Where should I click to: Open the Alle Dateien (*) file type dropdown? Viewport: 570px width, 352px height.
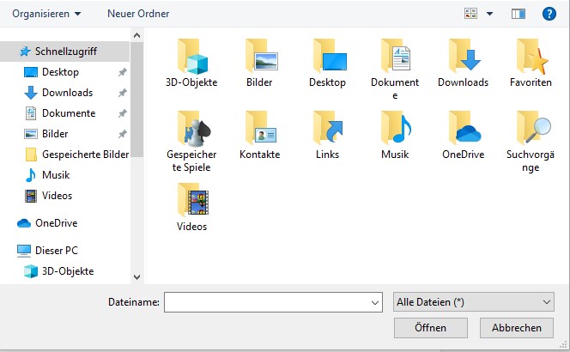[473, 302]
